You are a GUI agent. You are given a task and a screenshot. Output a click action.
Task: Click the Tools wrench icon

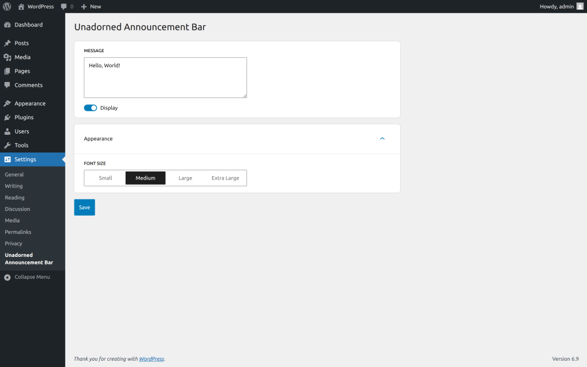7,145
